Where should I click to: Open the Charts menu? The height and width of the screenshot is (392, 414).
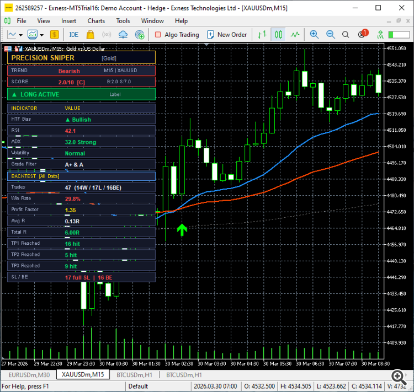96,21
